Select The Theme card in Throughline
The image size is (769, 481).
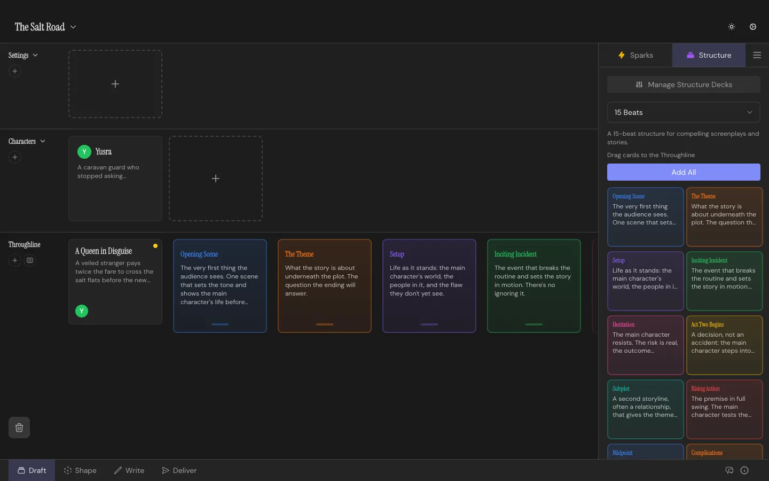325,286
